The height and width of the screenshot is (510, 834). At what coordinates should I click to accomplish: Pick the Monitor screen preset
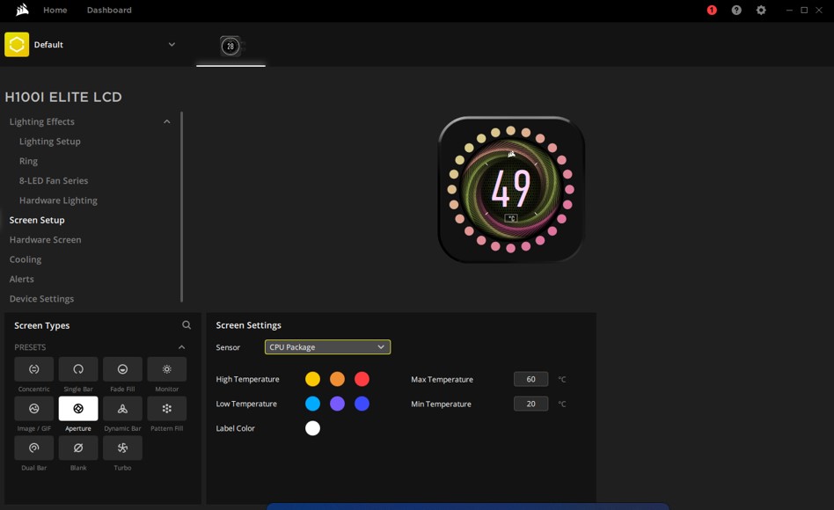[166, 369]
